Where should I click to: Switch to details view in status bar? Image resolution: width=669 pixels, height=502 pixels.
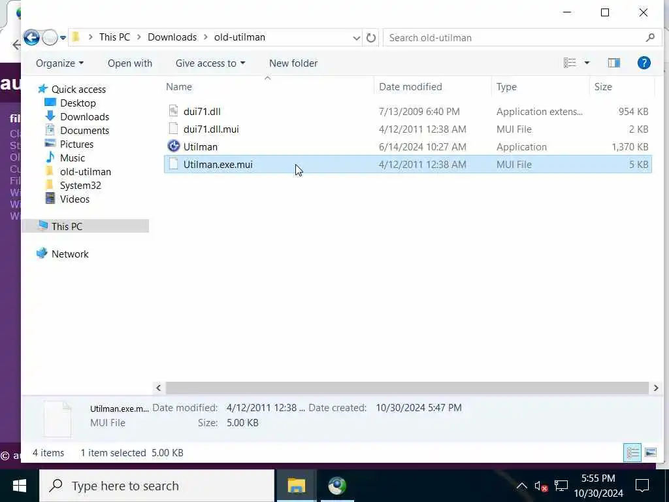click(632, 452)
